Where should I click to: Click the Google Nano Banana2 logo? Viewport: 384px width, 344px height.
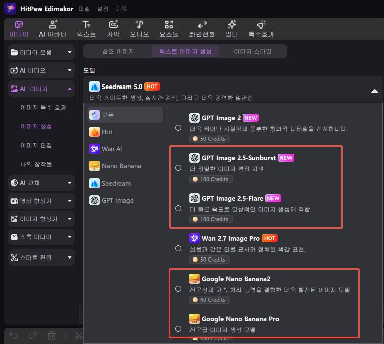[x=195, y=279]
